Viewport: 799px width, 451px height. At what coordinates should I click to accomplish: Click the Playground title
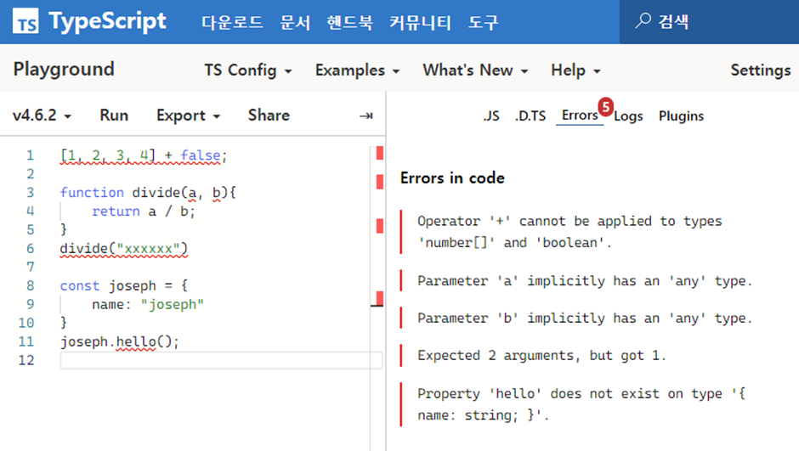click(x=64, y=70)
